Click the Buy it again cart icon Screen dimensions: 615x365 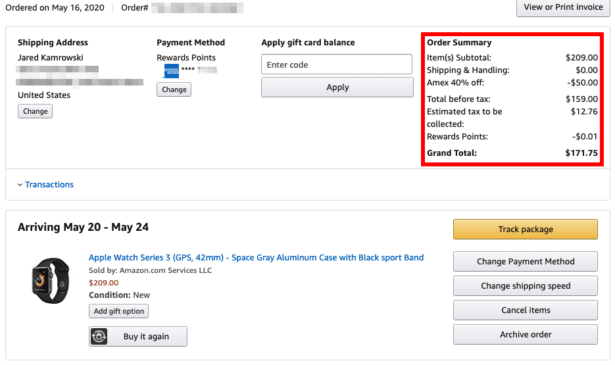click(99, 336)
